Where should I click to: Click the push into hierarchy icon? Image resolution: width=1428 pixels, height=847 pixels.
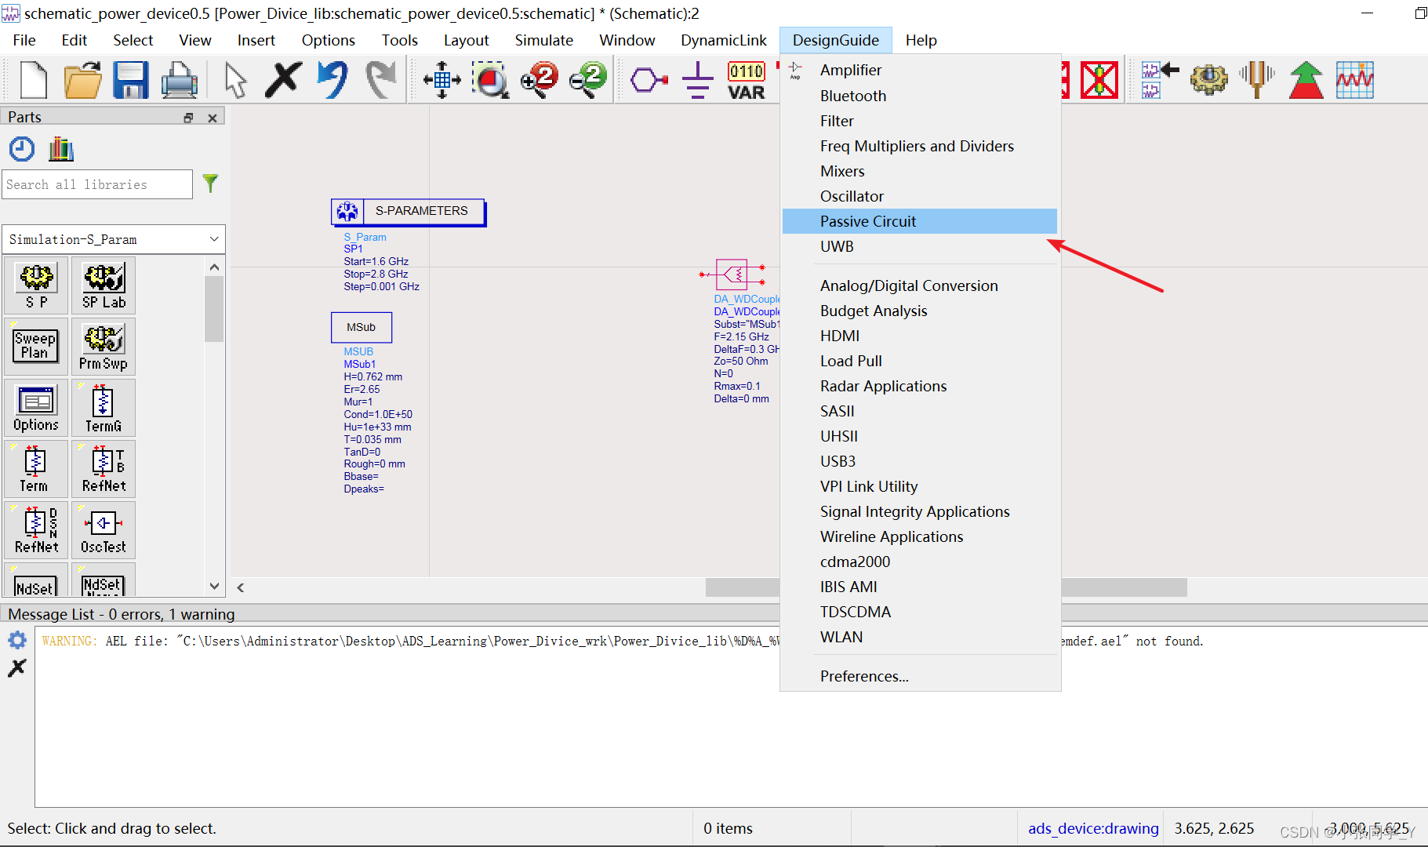(1160, 80)
